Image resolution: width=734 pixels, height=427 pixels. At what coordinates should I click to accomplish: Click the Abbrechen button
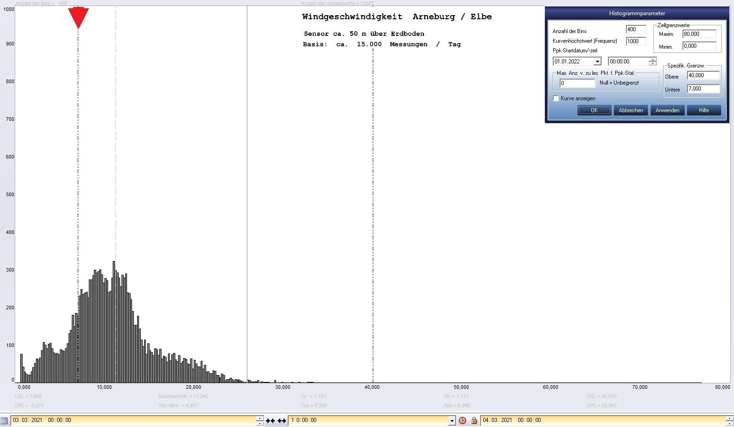(x=630, y=110)
